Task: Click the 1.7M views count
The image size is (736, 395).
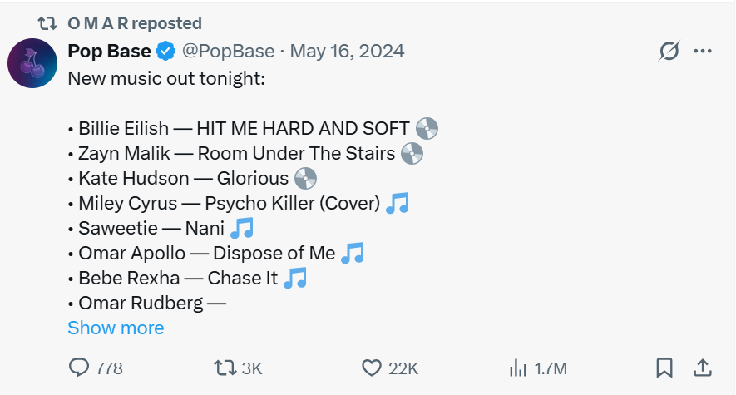Action: point(551,368)
